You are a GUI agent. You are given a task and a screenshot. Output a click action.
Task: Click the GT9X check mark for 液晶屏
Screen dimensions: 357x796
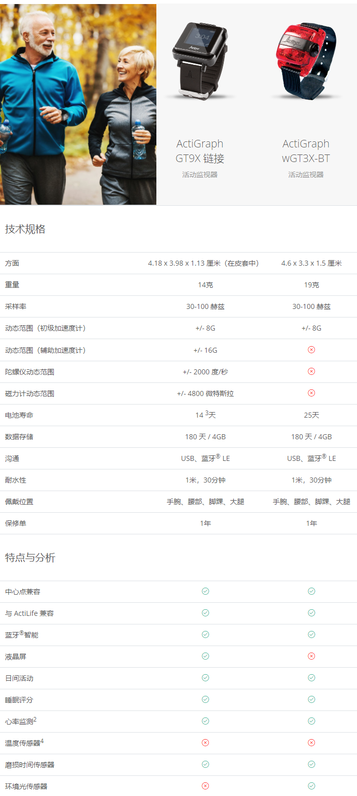(205, 656)
